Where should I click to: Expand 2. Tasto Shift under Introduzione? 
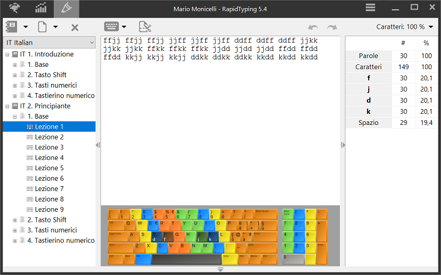tap(15, 75)
